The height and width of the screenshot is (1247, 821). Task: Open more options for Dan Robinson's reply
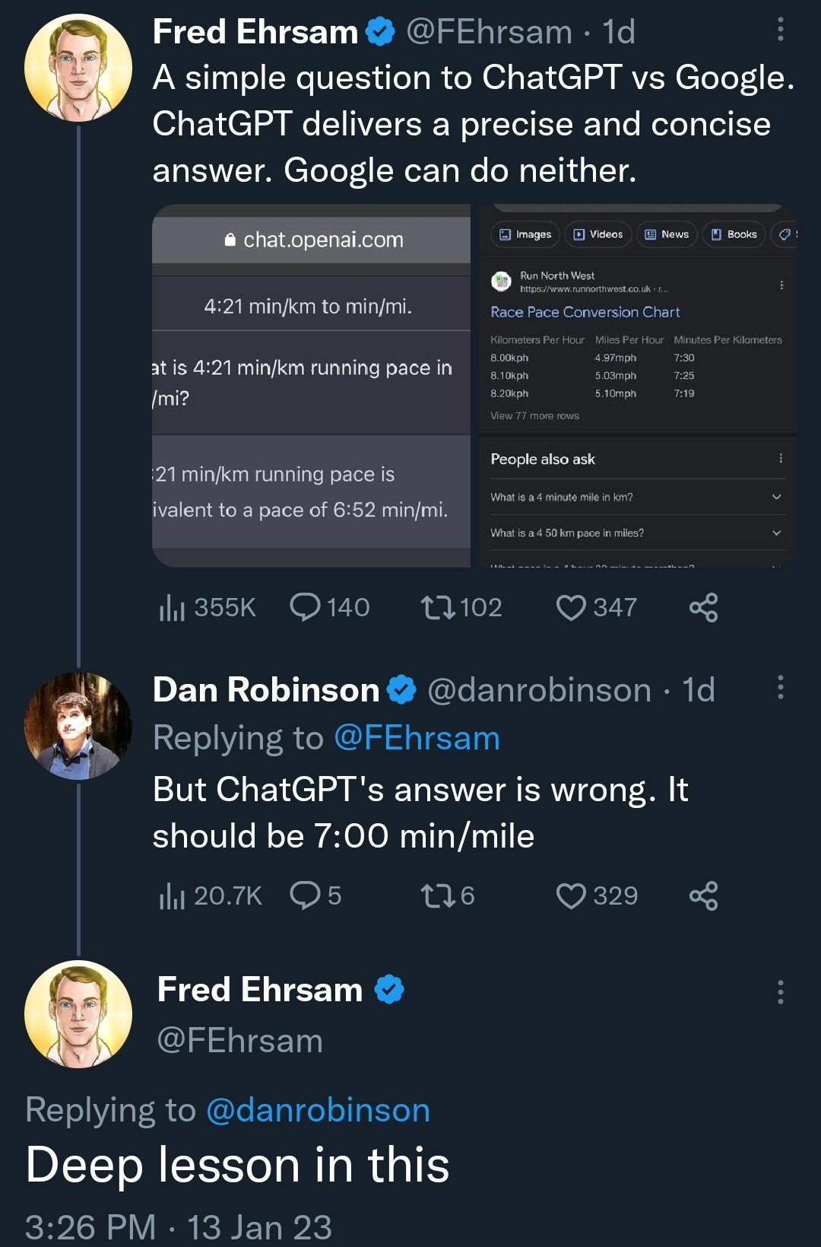click(x=780, y=687)
